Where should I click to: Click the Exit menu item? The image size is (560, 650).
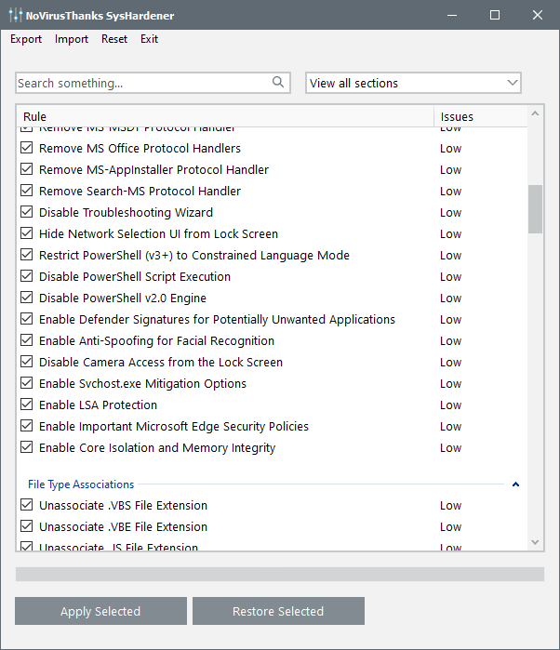[149, 39]
